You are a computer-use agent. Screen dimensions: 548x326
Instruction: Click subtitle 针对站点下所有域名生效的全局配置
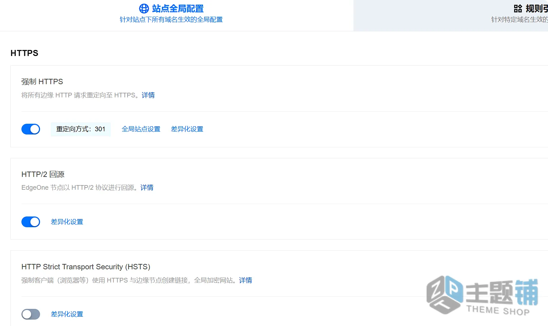[x=171, y=20]
